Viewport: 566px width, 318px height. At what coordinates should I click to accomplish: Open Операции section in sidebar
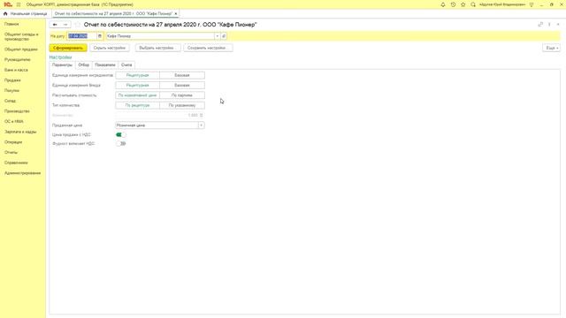coord(13,142)
